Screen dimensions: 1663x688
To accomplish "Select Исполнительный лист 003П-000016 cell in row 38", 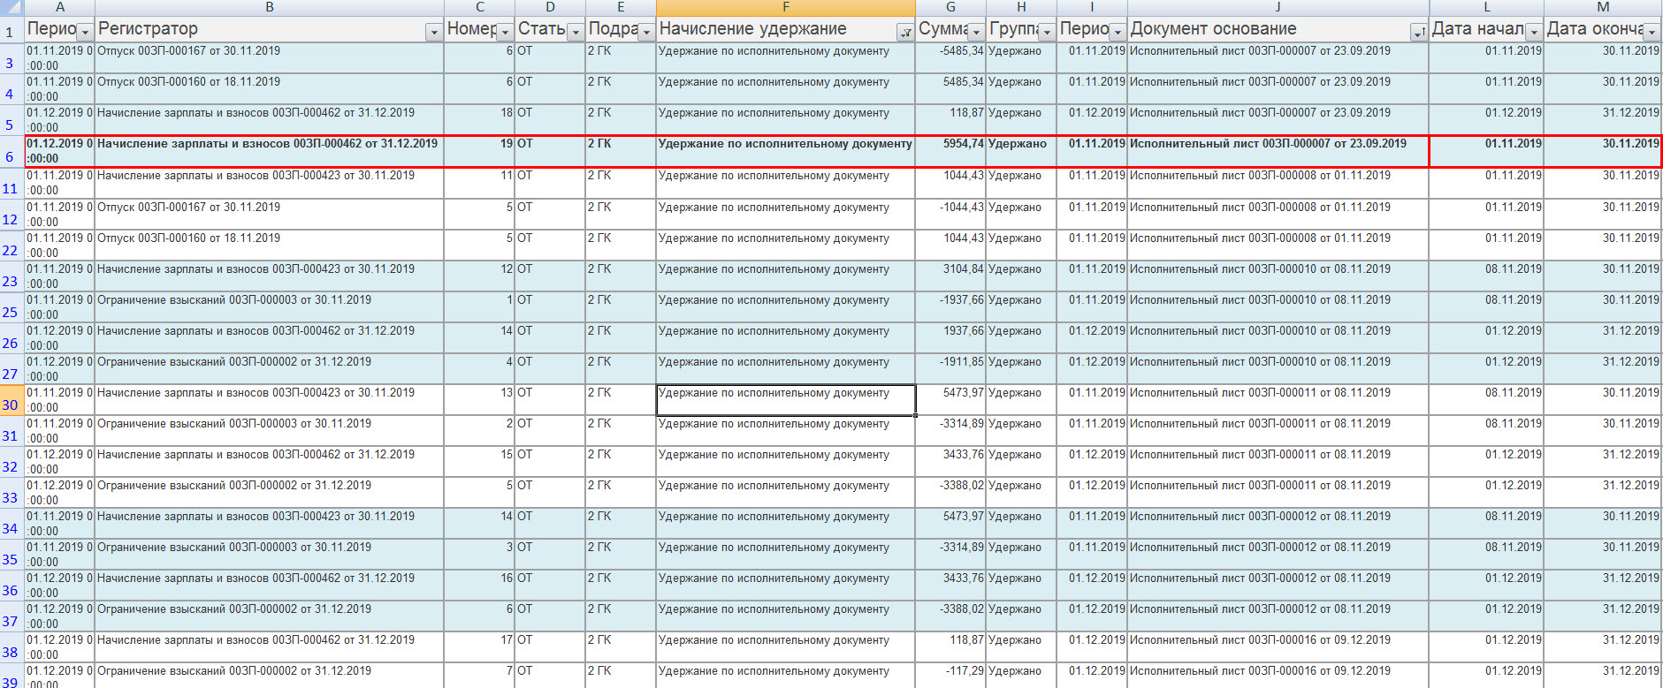I will [1278, 647].
